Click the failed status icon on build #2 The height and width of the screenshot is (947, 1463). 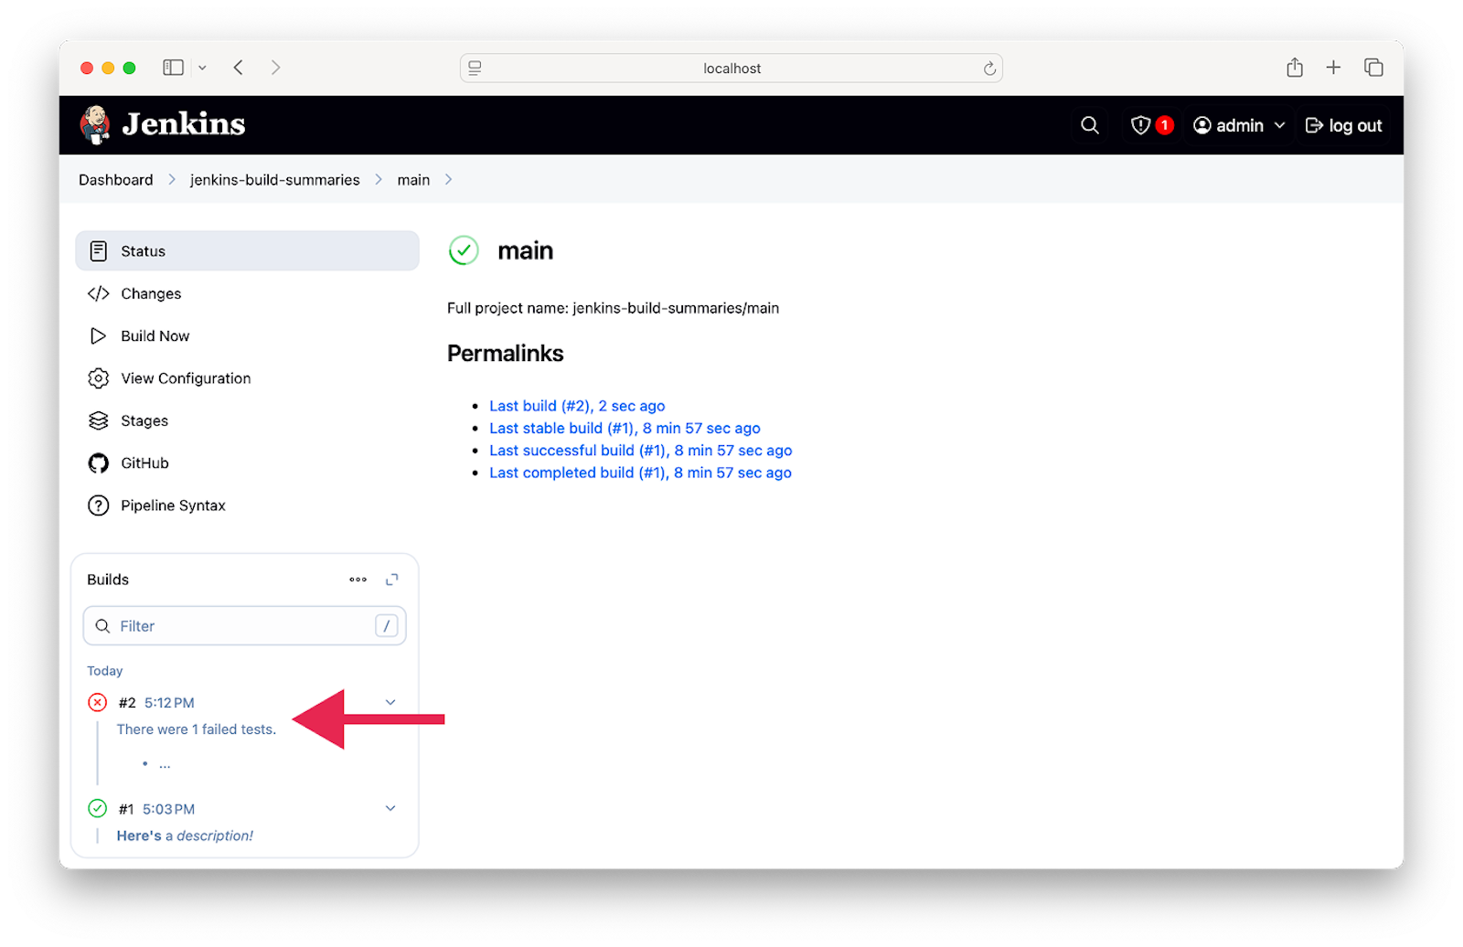pyautogui.click(x=97, y=702)
